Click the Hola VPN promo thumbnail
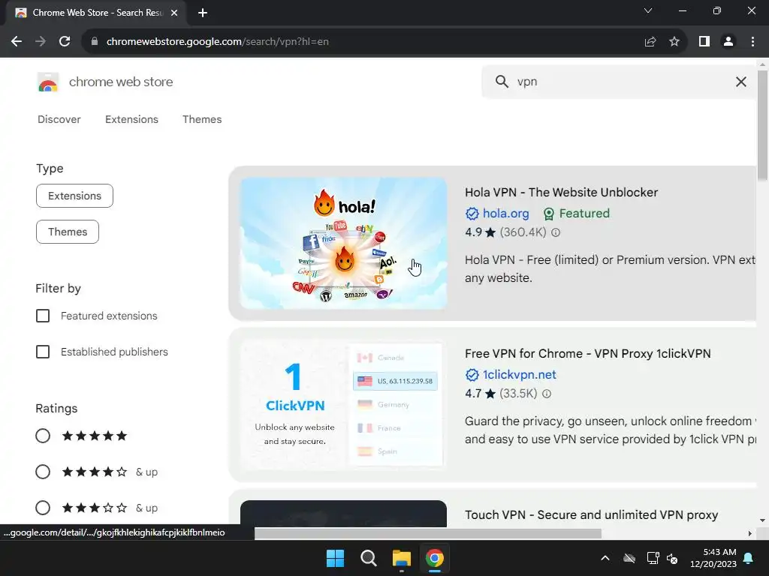This screenshot has width=769, height=576. click(x=343, y=244)
